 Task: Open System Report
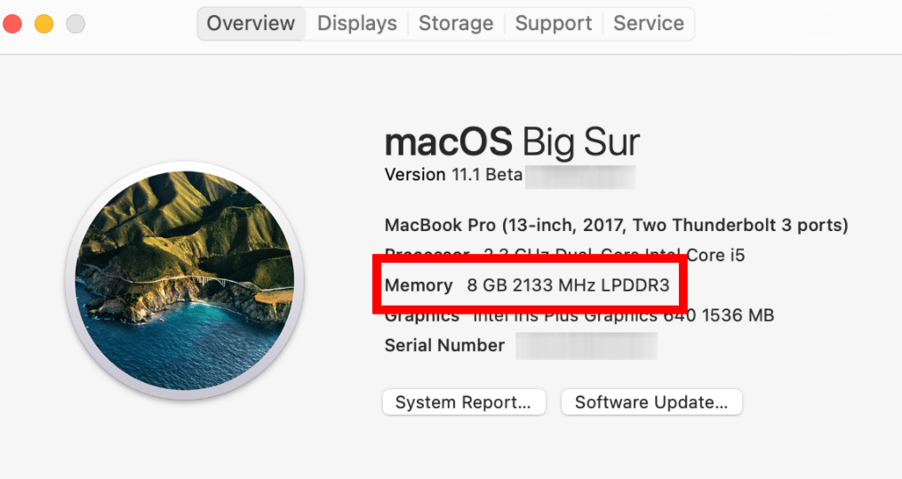pyautogui.click(x=464, y=403)
